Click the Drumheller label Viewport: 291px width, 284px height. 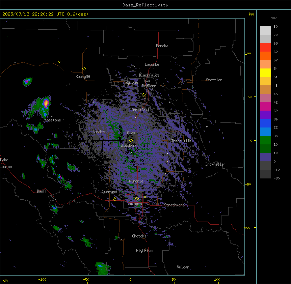(x=215, y=164)
